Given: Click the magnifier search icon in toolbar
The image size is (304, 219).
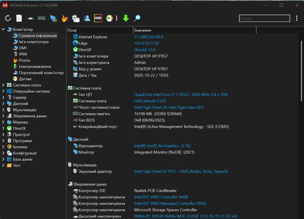Looking at the screenshot, I should pyautogui.click(x=137, y=18).
